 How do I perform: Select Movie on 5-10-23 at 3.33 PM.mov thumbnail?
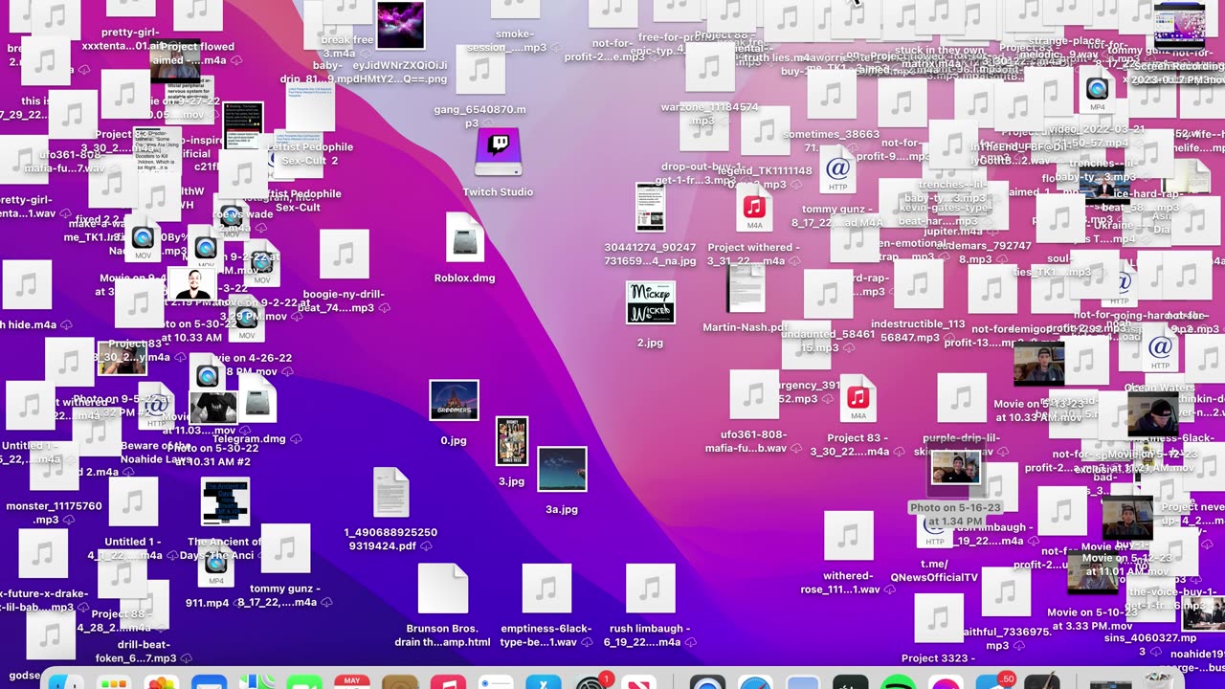click(x=1092, y=574)
